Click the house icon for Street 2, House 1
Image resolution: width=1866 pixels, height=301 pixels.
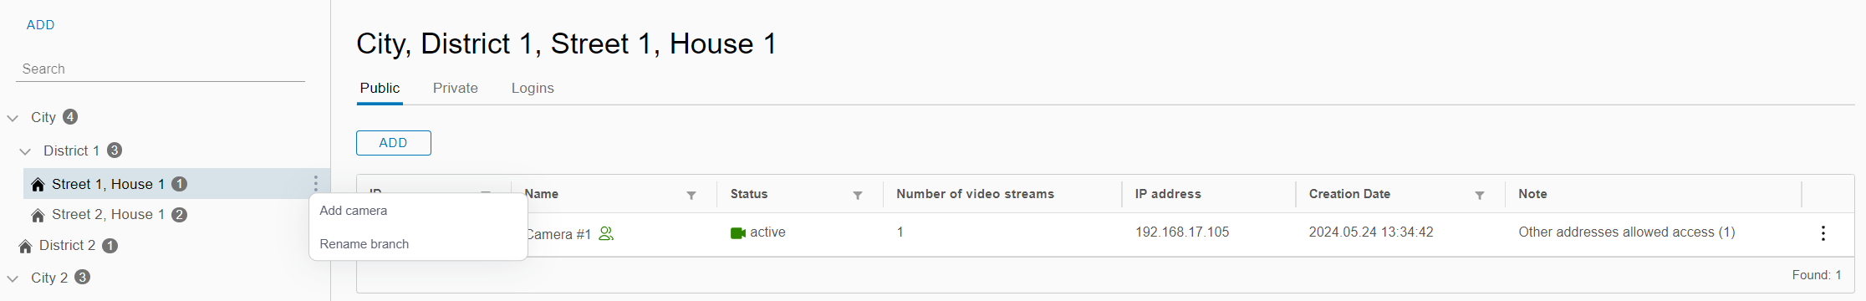tap(38, 216)
